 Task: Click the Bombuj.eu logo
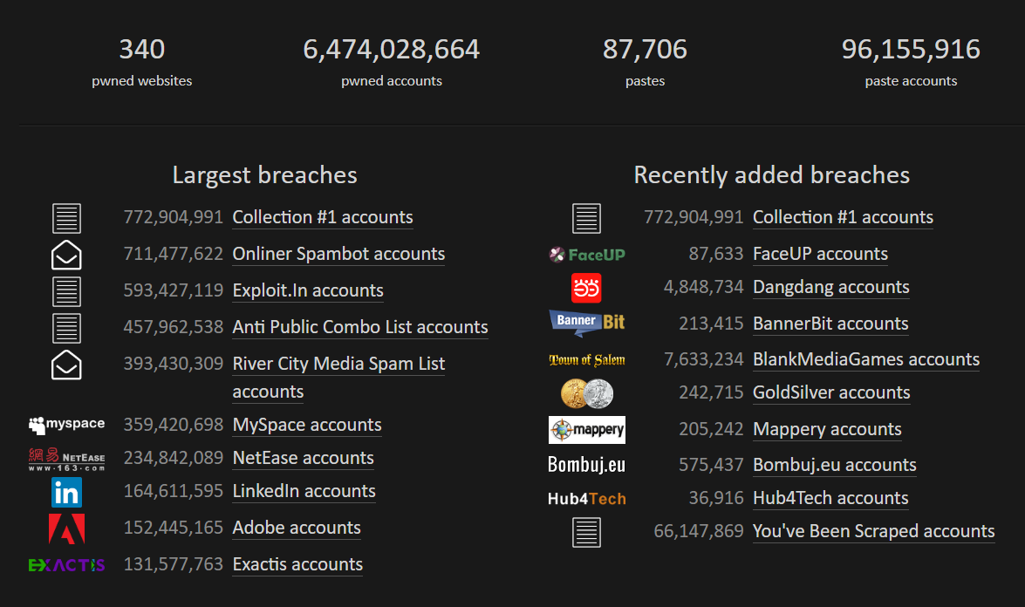[587, 465]
